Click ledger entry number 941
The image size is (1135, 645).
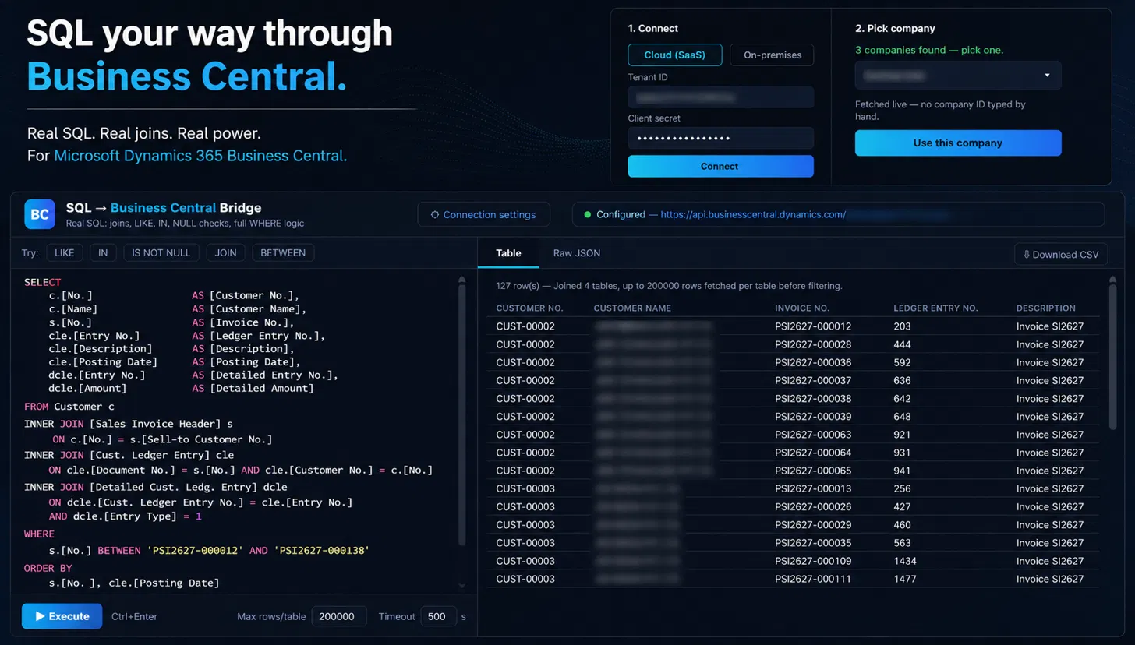pos(902,471)
